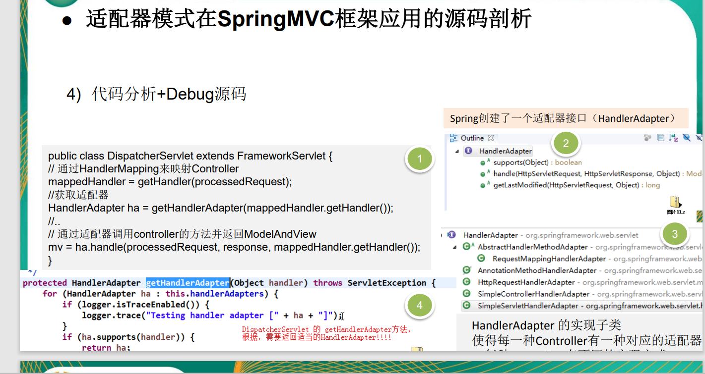Click the class icon beside SimpleServletHandlerAdapter
Image resolution: width=705 pixels, height=374 pixels.
tap(466, 306)
